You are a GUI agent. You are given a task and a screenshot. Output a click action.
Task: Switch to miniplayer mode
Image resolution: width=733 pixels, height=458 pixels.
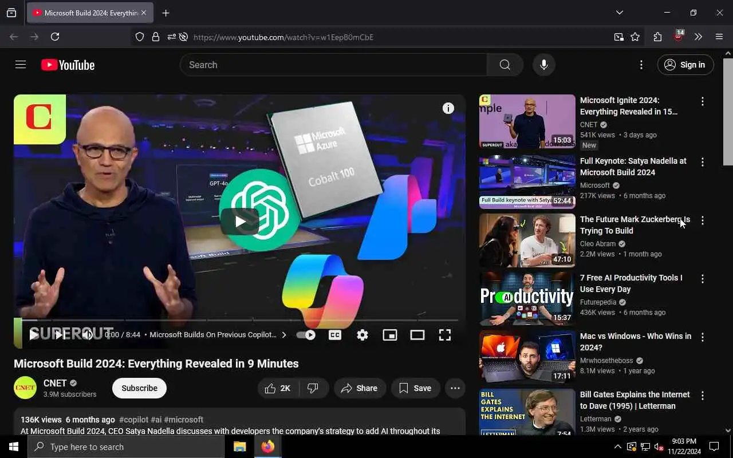pyautogui.click(x=390, y=335)
